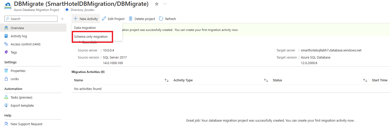Choose Schema only migration option
The width and height of the screenshot is (390, 132).
point(91,36)
